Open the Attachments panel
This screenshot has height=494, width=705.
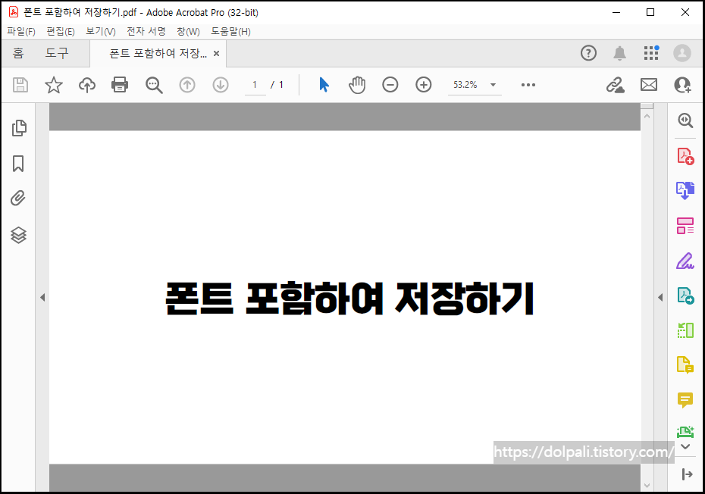point(18,198)
